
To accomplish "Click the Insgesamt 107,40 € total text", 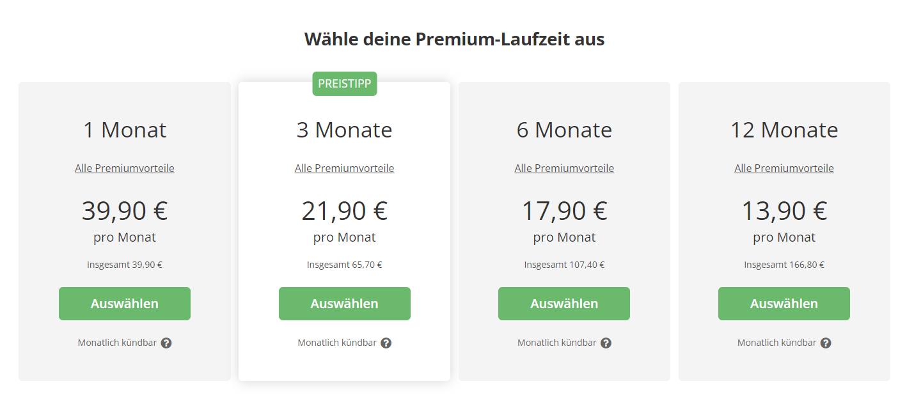I will [564, 265].
